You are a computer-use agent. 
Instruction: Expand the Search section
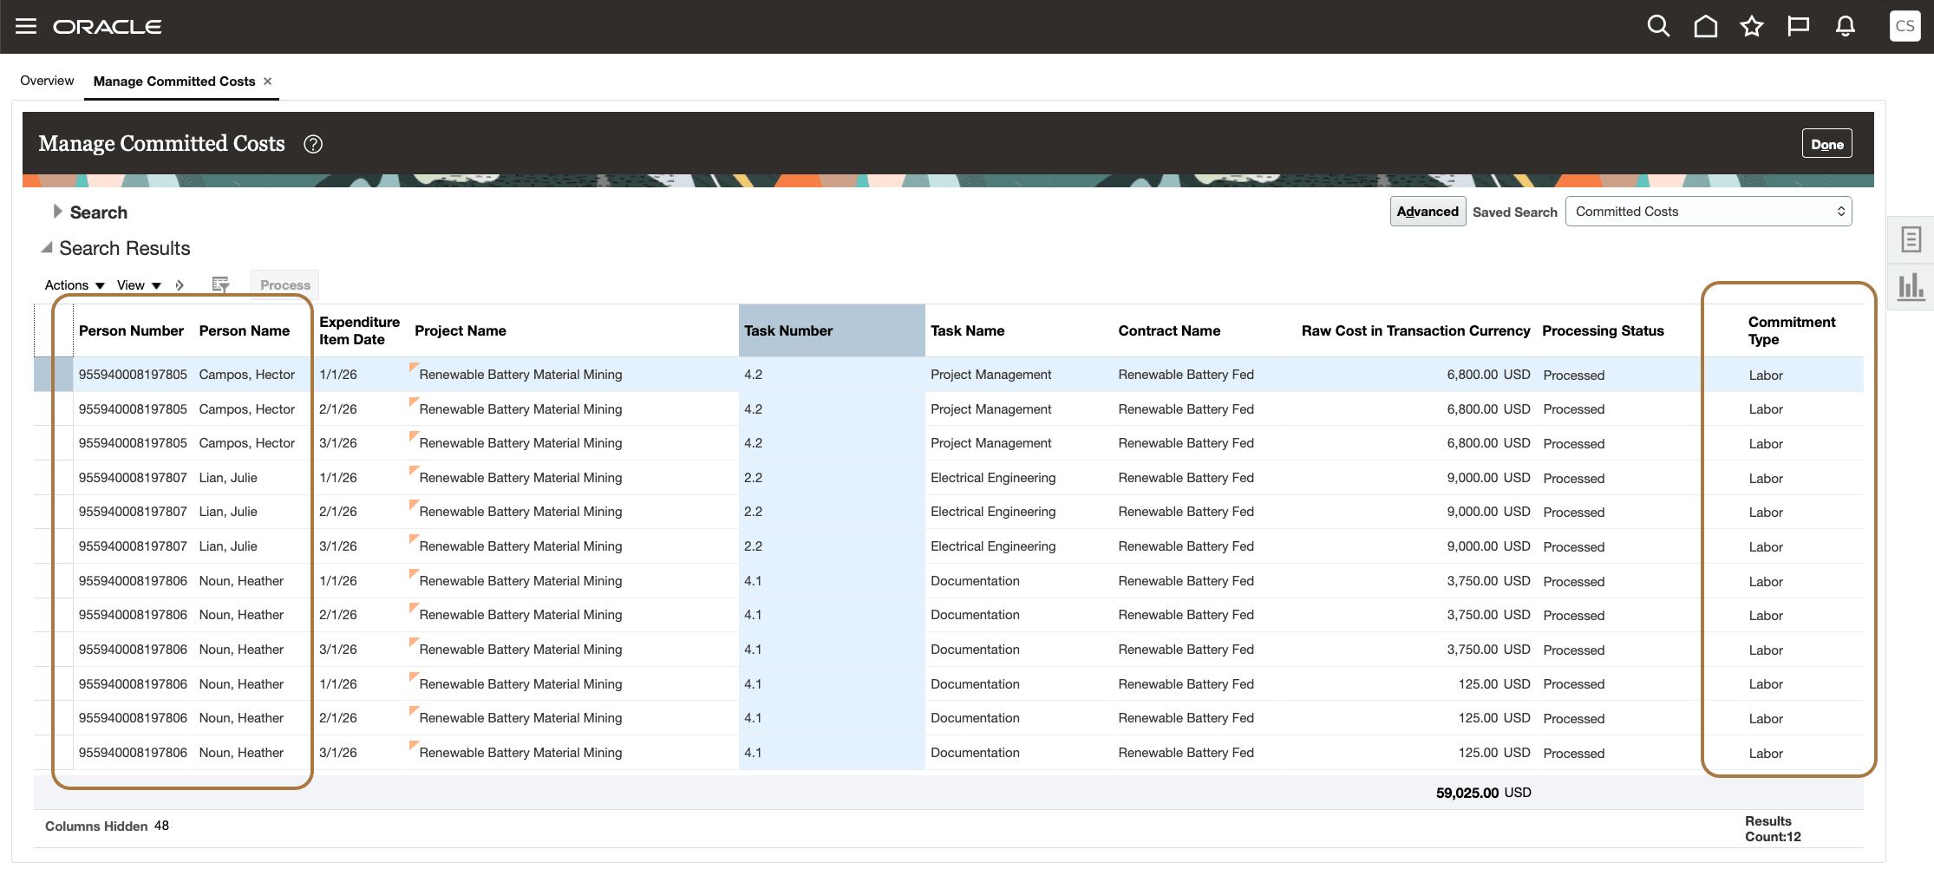[57, 212]
